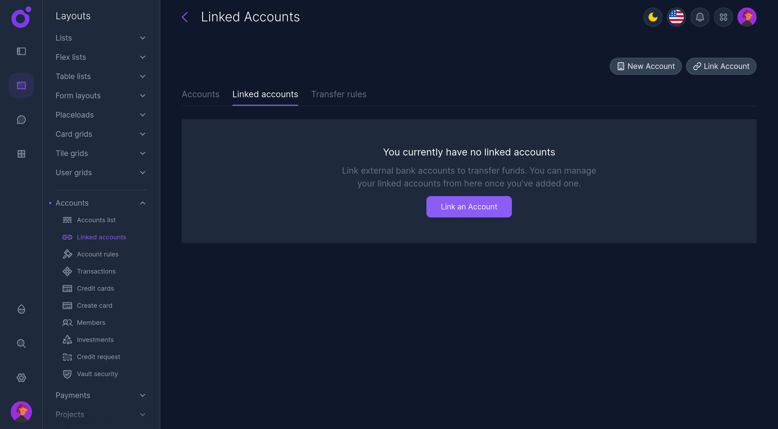778x429 pixels.
Task: Switch to the Accounts tab
Action: tap(200, 94)
